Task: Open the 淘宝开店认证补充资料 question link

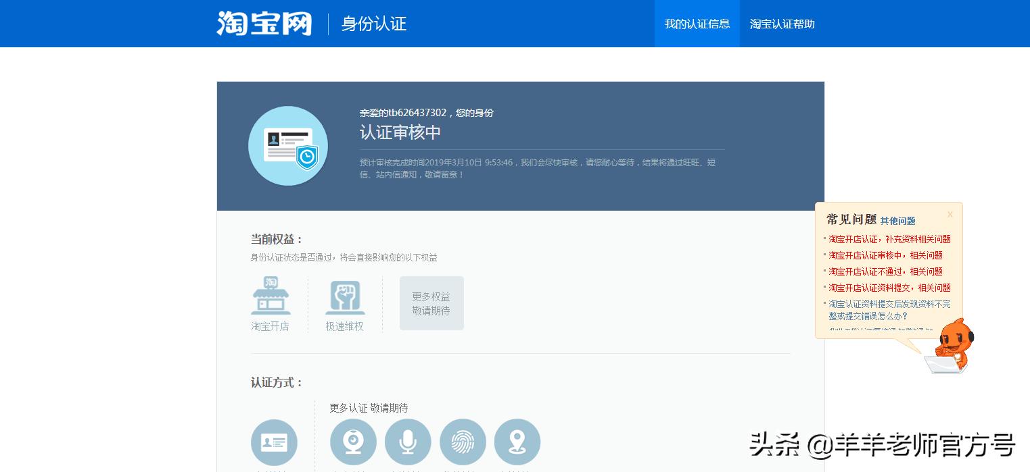Action: click(x=889, y=239)
